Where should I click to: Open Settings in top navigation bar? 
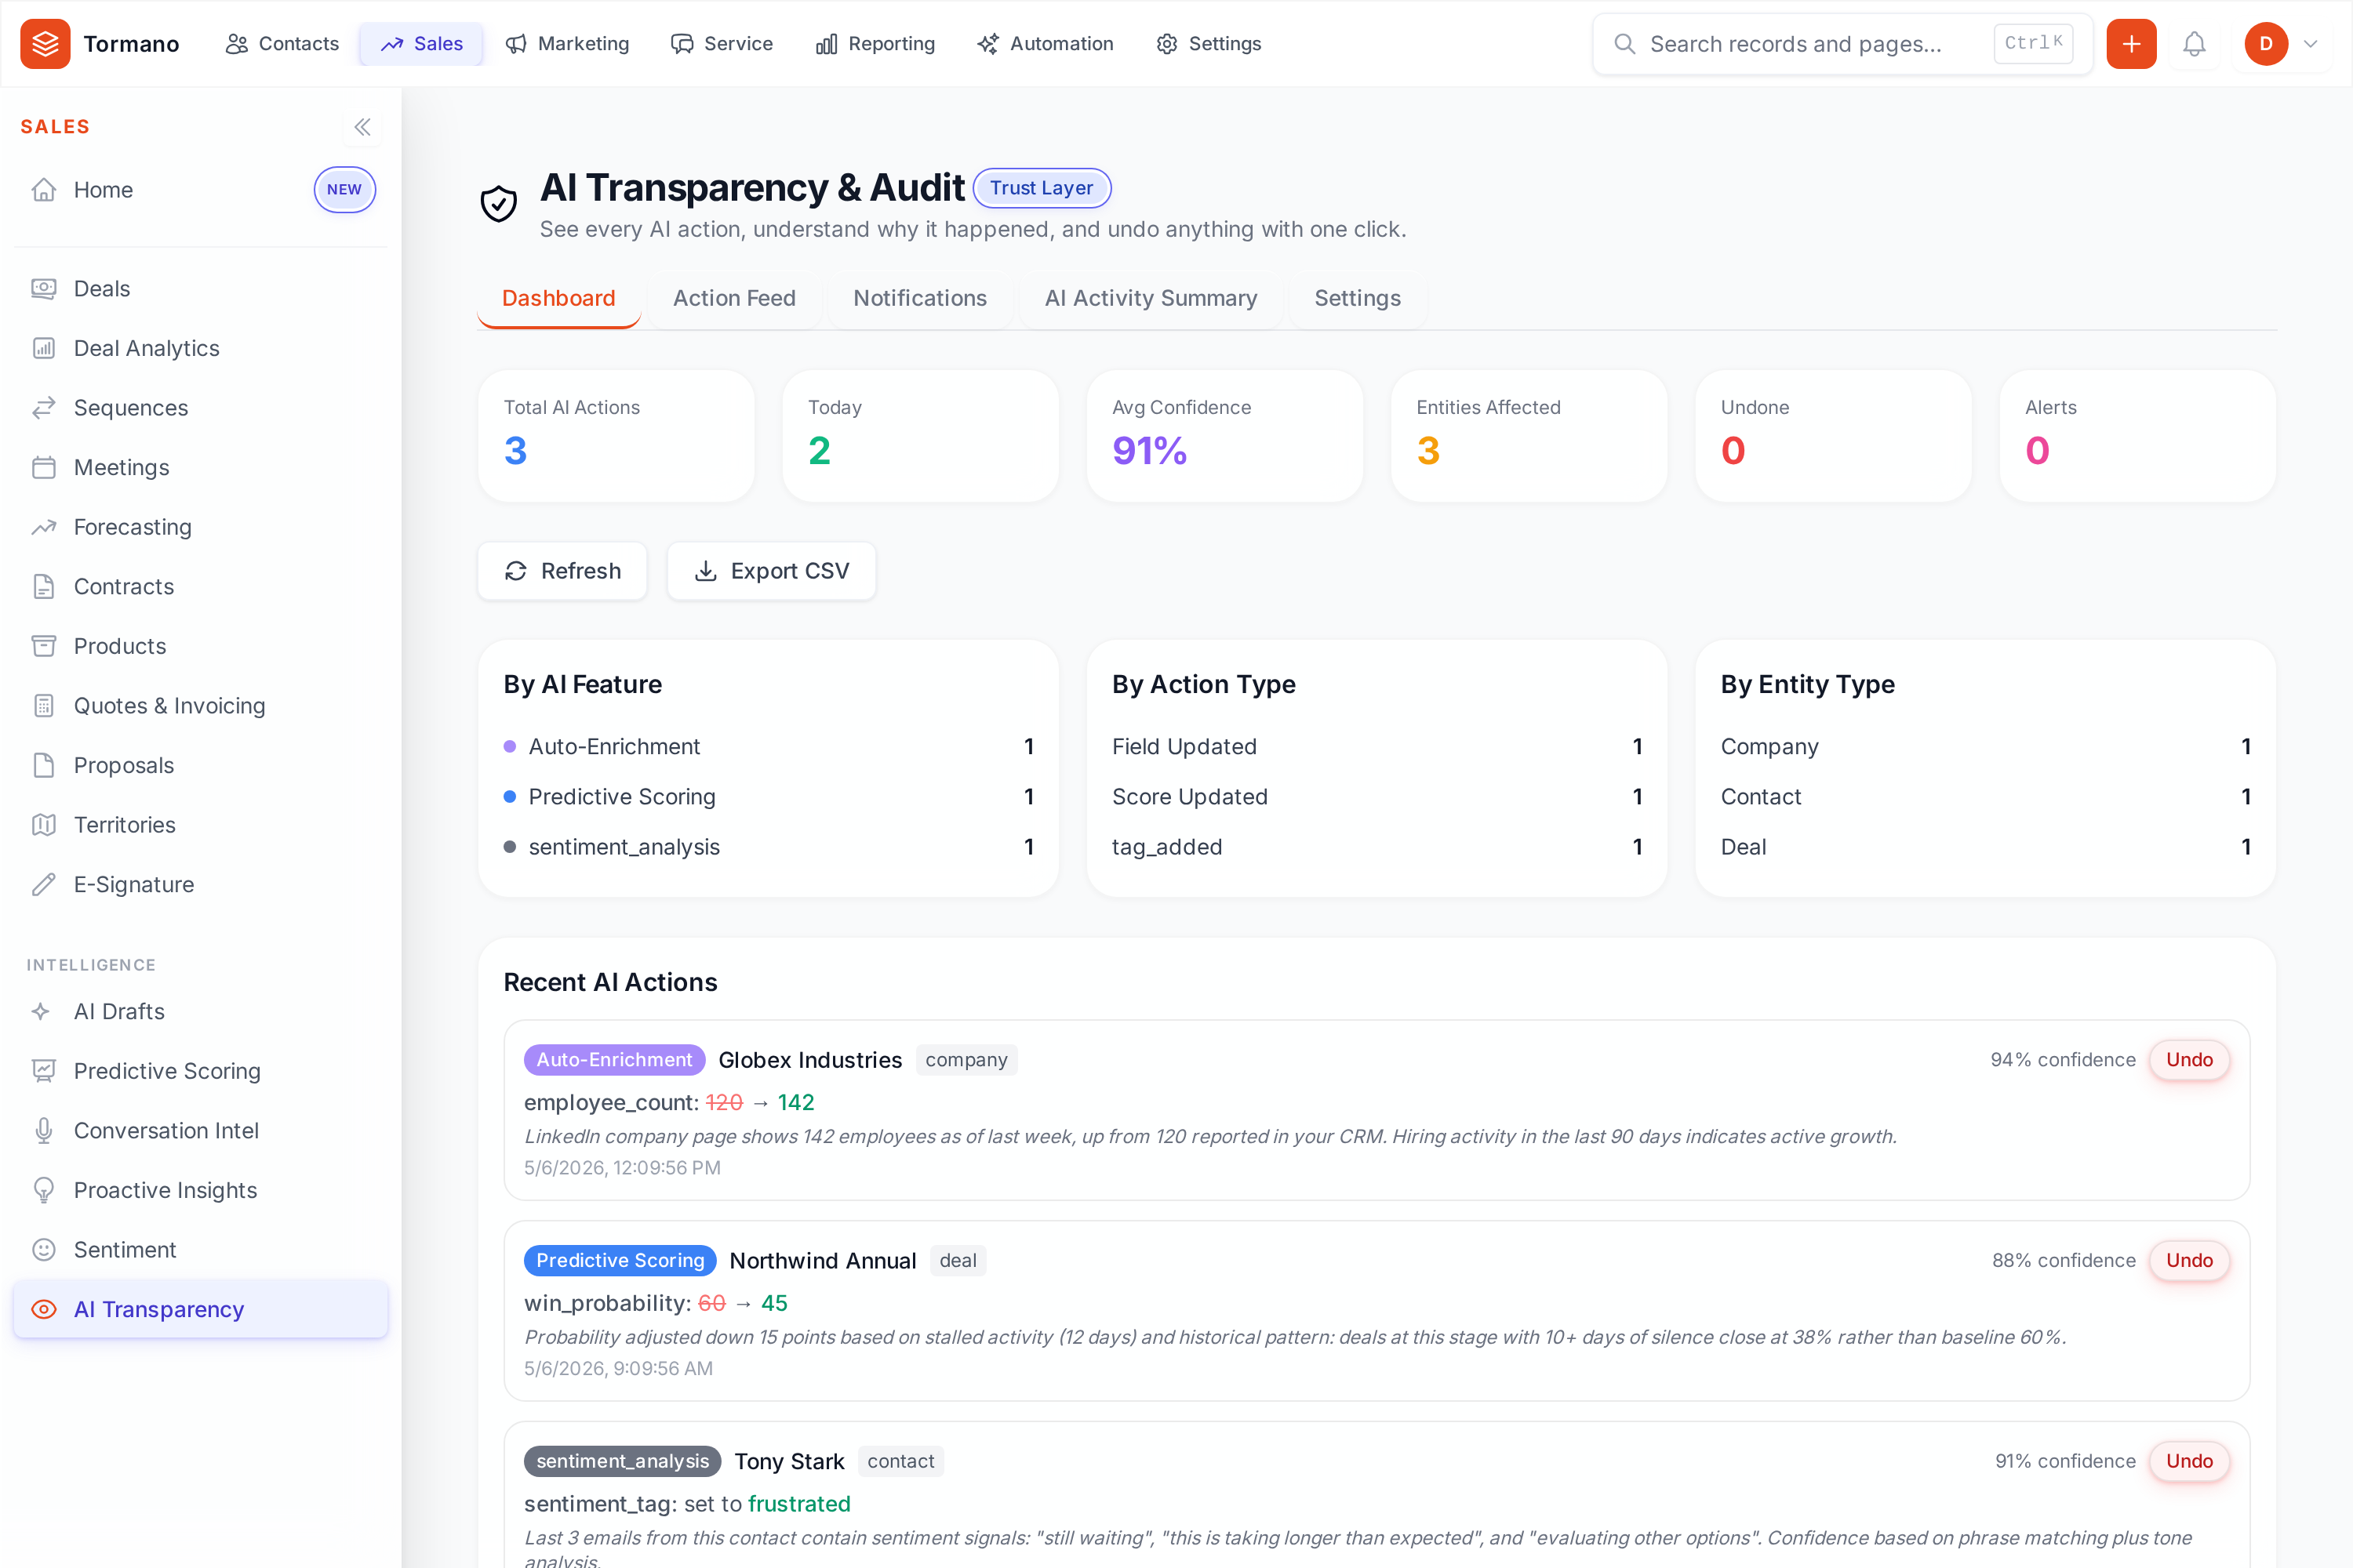tap(1209, 44)
